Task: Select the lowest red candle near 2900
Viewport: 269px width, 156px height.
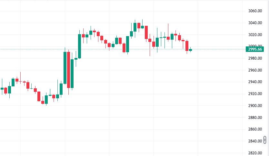Action: tap(43, 102)
